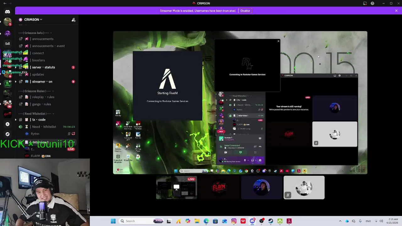Open the annoucements · event channel
Viewport: 402px width, 226px height.
47,46
